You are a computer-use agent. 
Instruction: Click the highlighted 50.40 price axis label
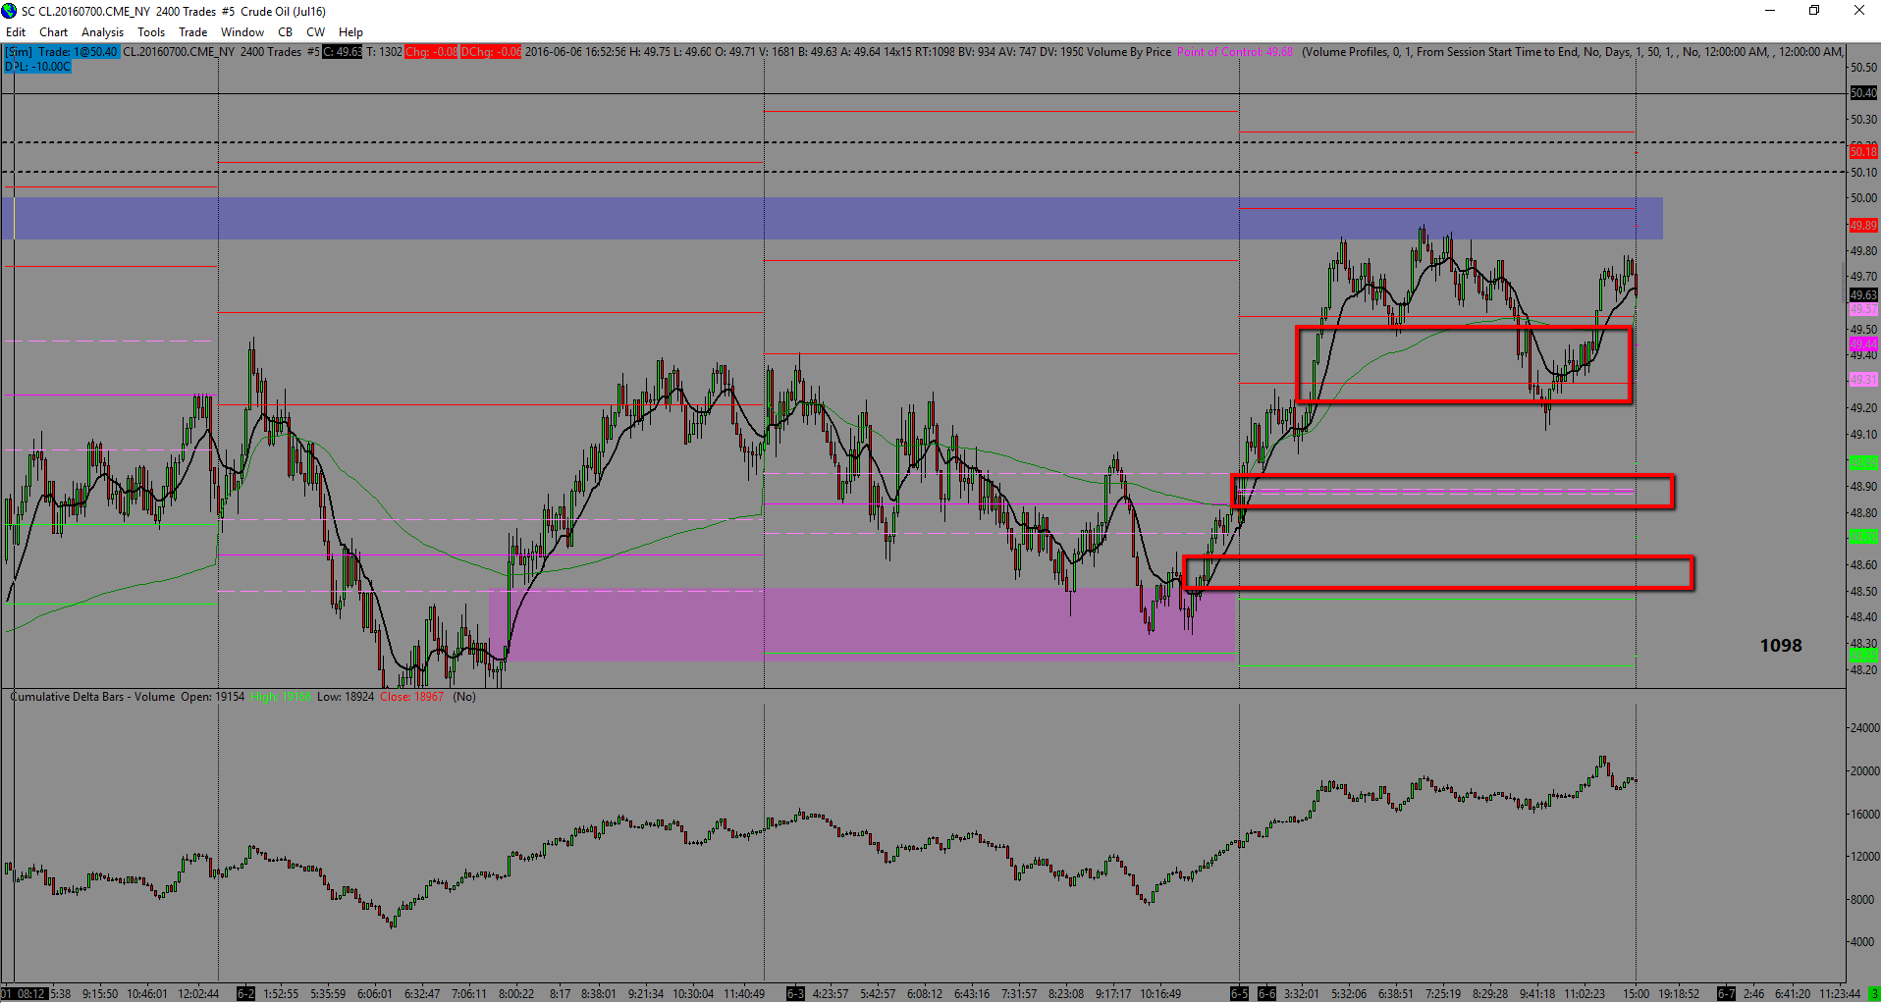coord(1863,93)
